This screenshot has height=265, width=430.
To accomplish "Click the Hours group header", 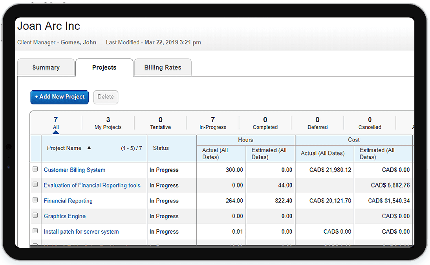I will coord(245,140).
